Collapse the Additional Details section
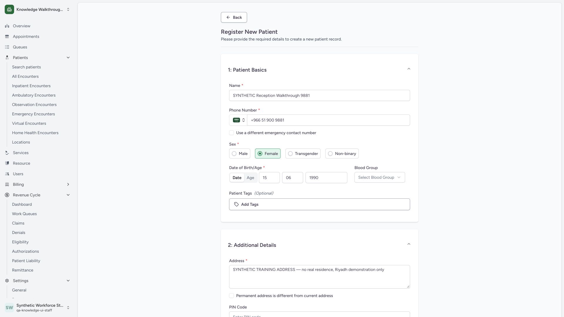 [x=409, y=244]
